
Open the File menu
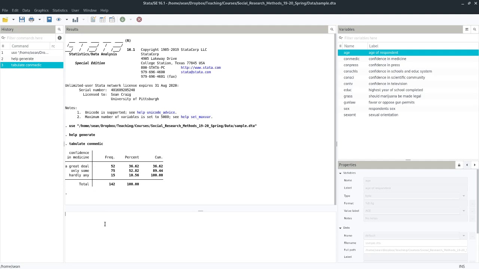5,10
